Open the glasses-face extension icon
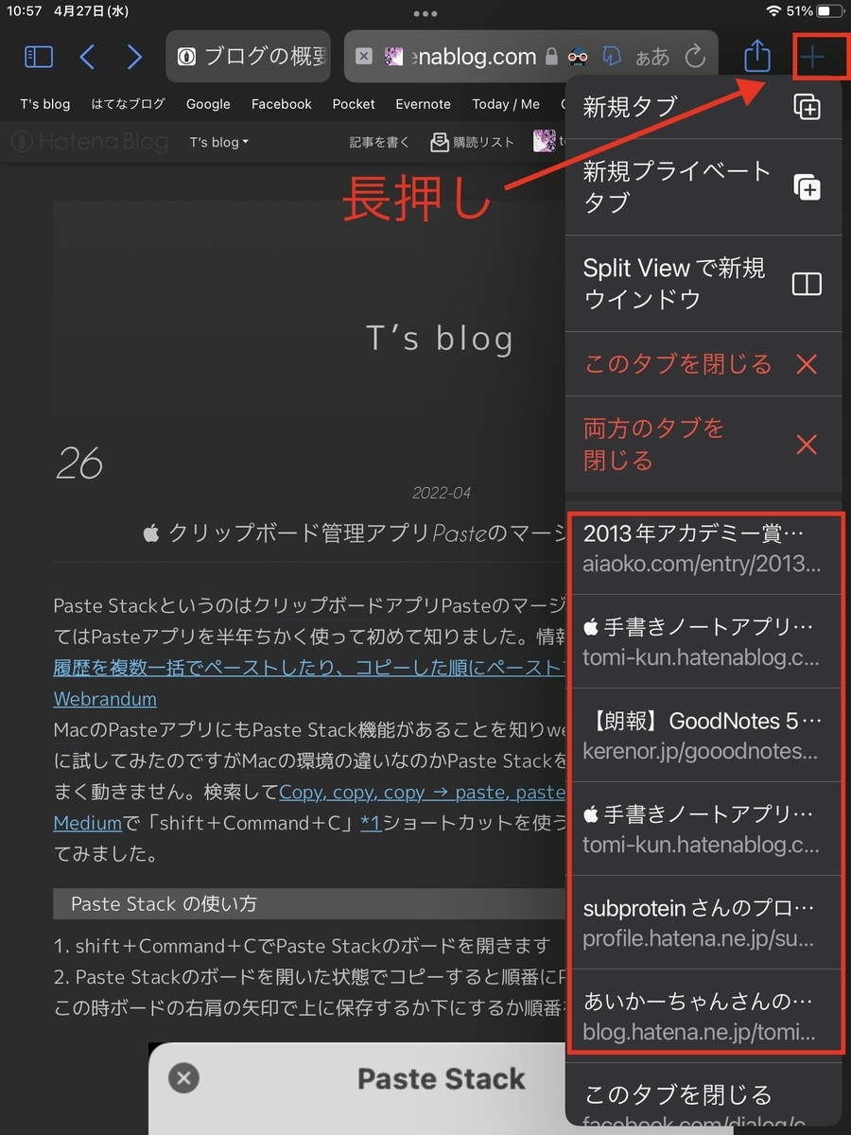 click(x=579, y=57)
